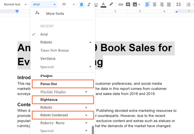Apply center text alignment
The image size is (194, 134).
tap(155, 5)
